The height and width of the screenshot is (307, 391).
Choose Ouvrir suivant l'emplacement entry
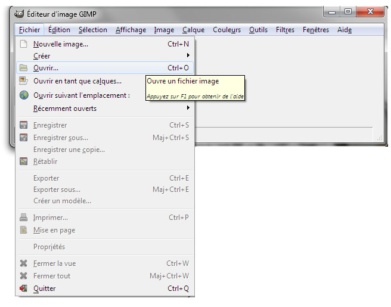(x=81, y=95)
